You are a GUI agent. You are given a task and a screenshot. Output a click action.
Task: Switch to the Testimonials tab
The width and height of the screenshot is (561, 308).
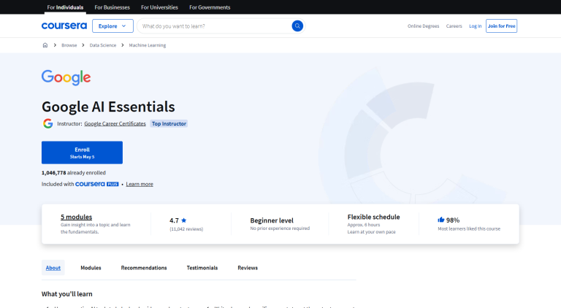click(202, 268)
